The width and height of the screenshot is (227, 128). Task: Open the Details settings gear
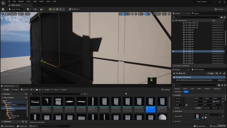225,85
